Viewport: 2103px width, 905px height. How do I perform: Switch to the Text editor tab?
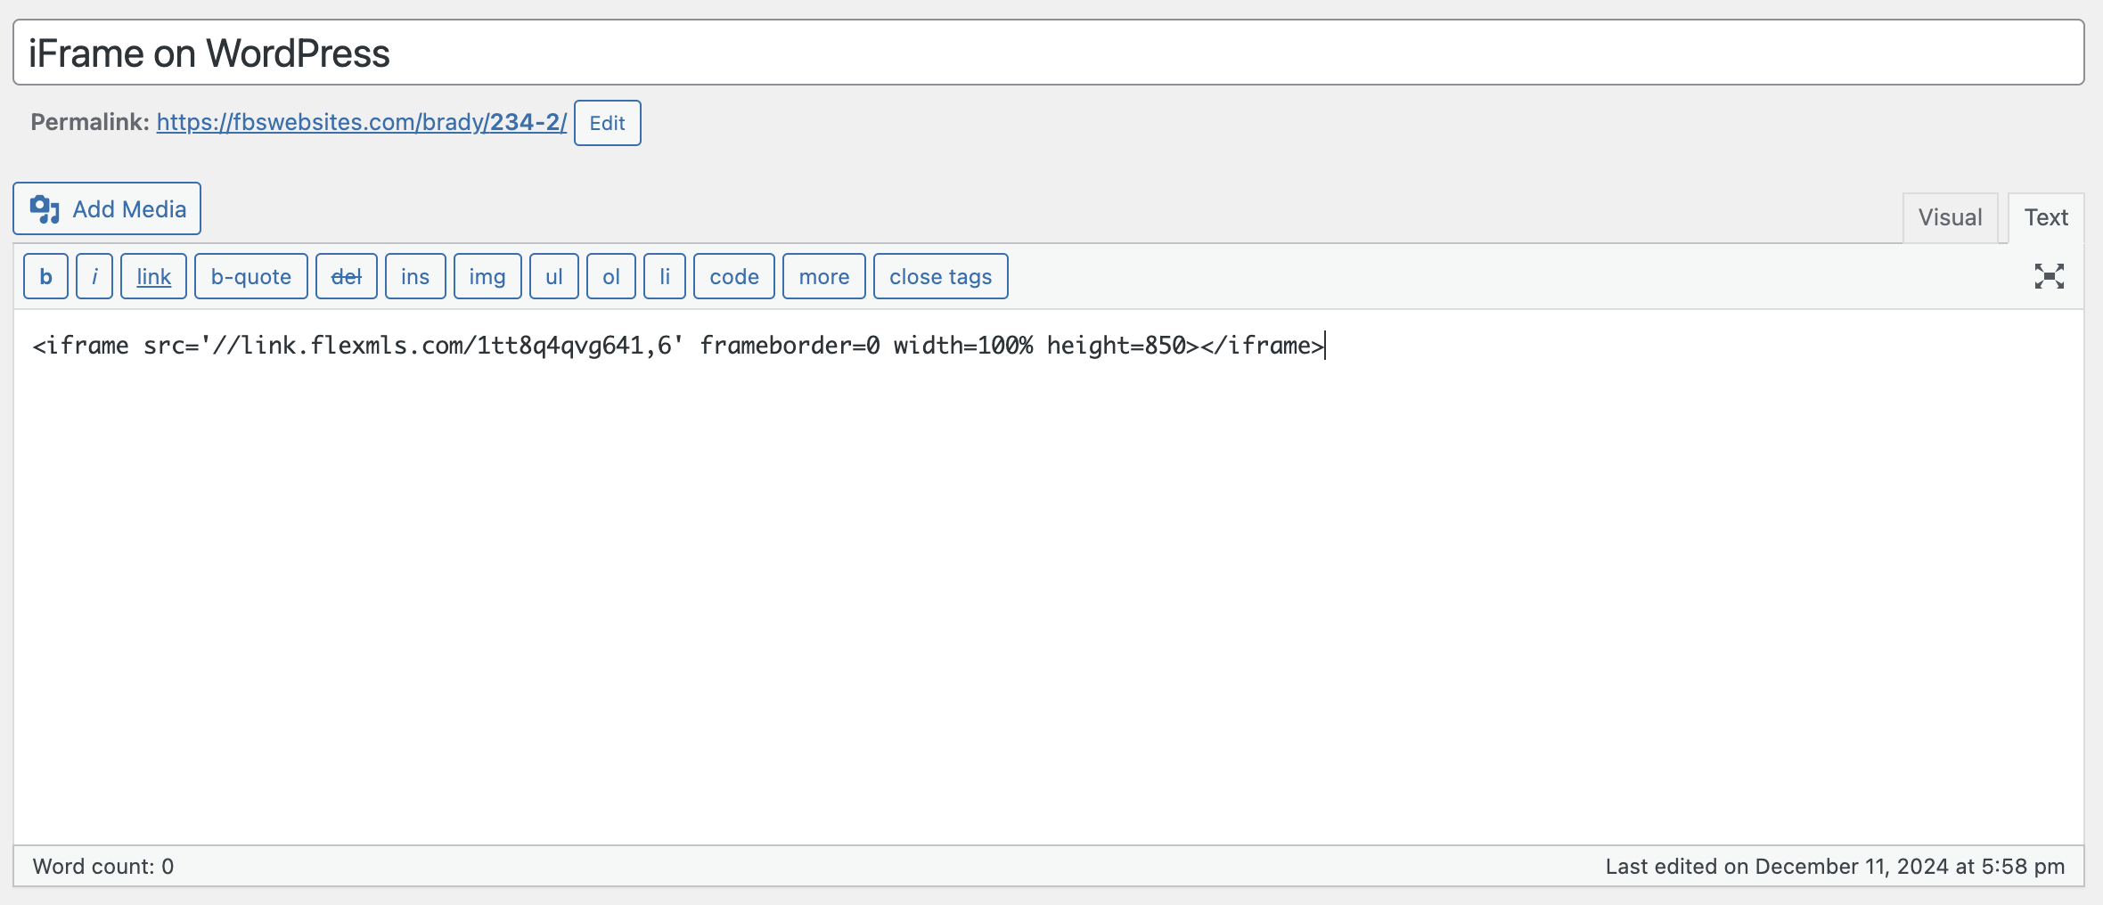click(2046, 217)
